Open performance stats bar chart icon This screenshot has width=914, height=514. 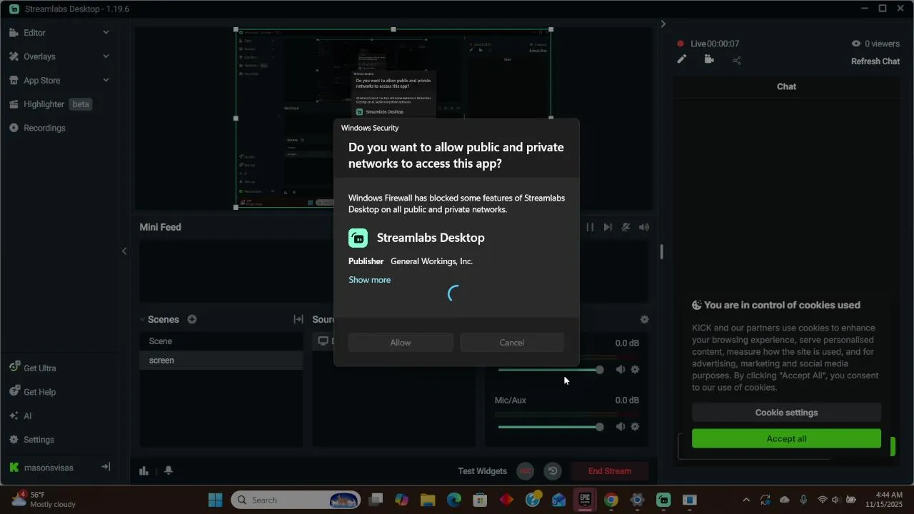[144, 470]
